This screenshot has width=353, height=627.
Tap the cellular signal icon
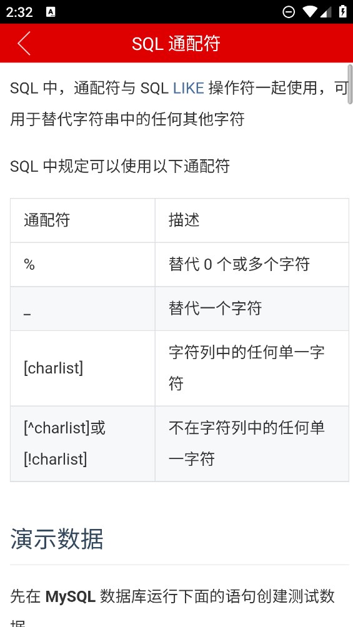326,12
